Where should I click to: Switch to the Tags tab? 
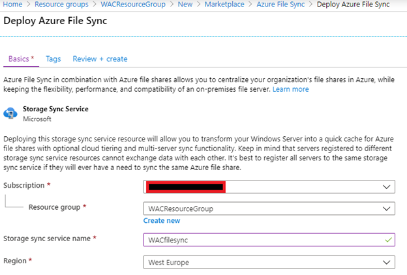coord(53,59)
